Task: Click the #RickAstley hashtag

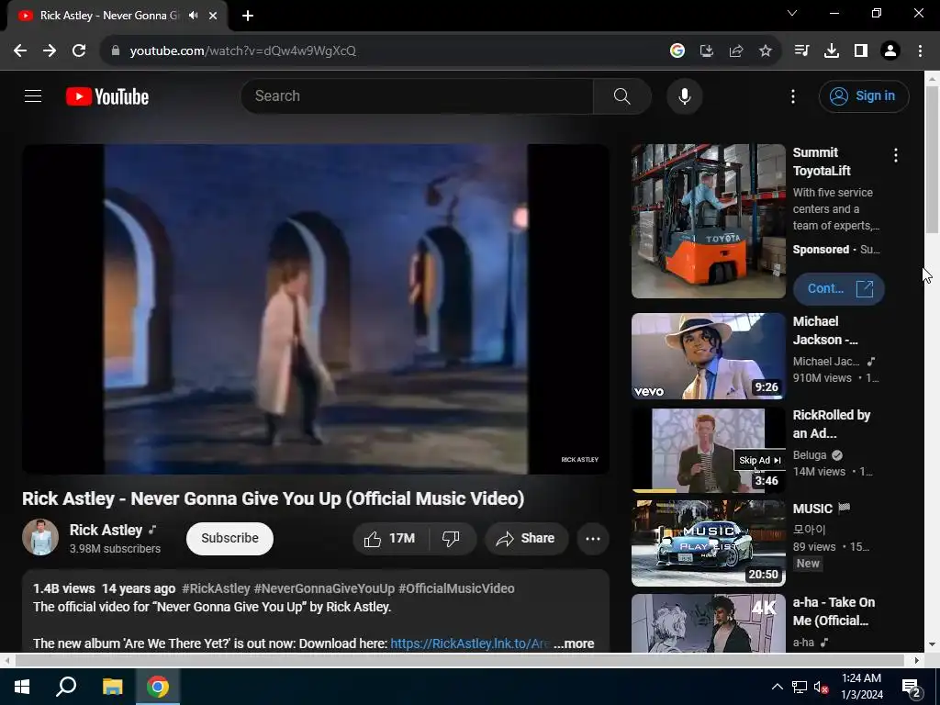Action: point(216,588)
